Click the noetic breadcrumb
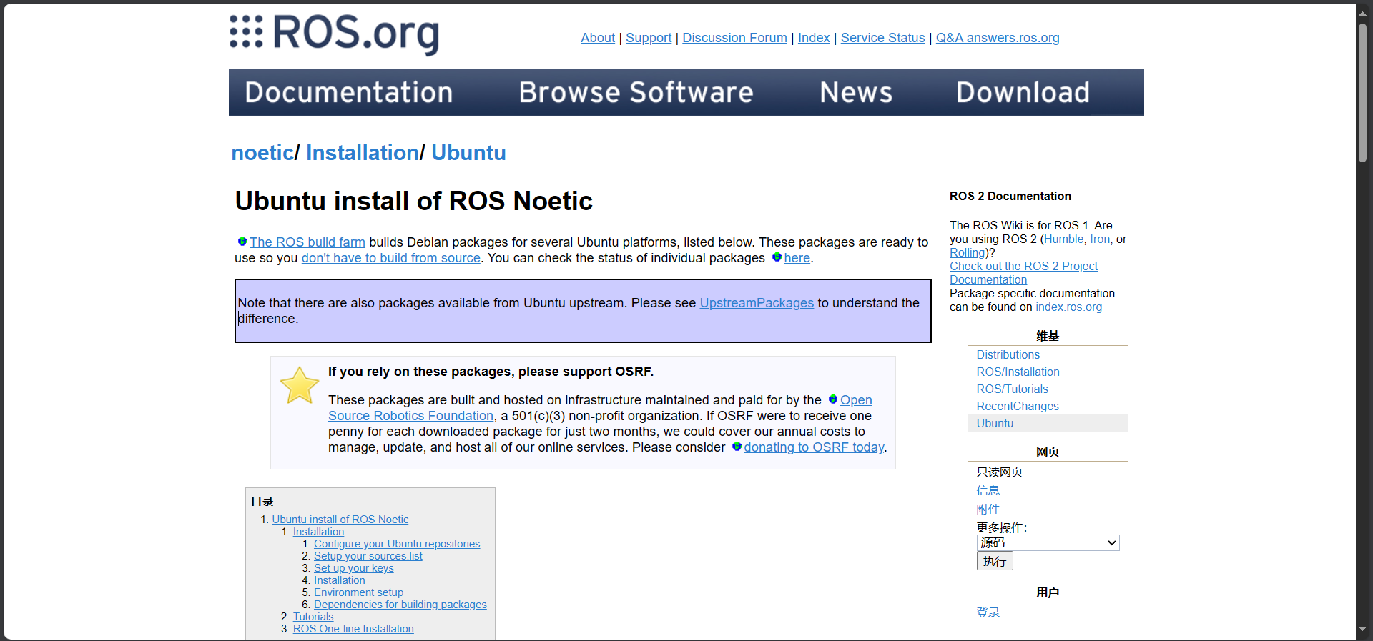 pyautogui.click(x=262, y=153)
